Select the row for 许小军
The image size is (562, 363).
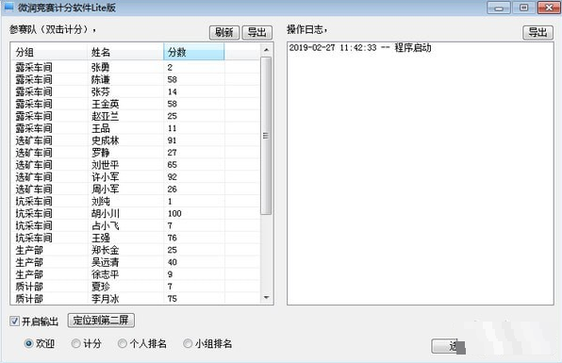click(x=135, y=176)
